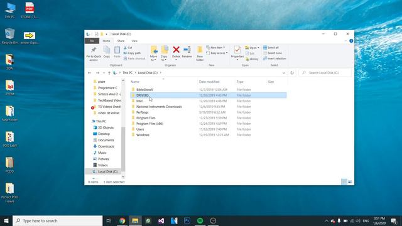This screenshot has width=402, height=226.
Task: Create a New folder from ribbon
Action: (x=200, y=53)
